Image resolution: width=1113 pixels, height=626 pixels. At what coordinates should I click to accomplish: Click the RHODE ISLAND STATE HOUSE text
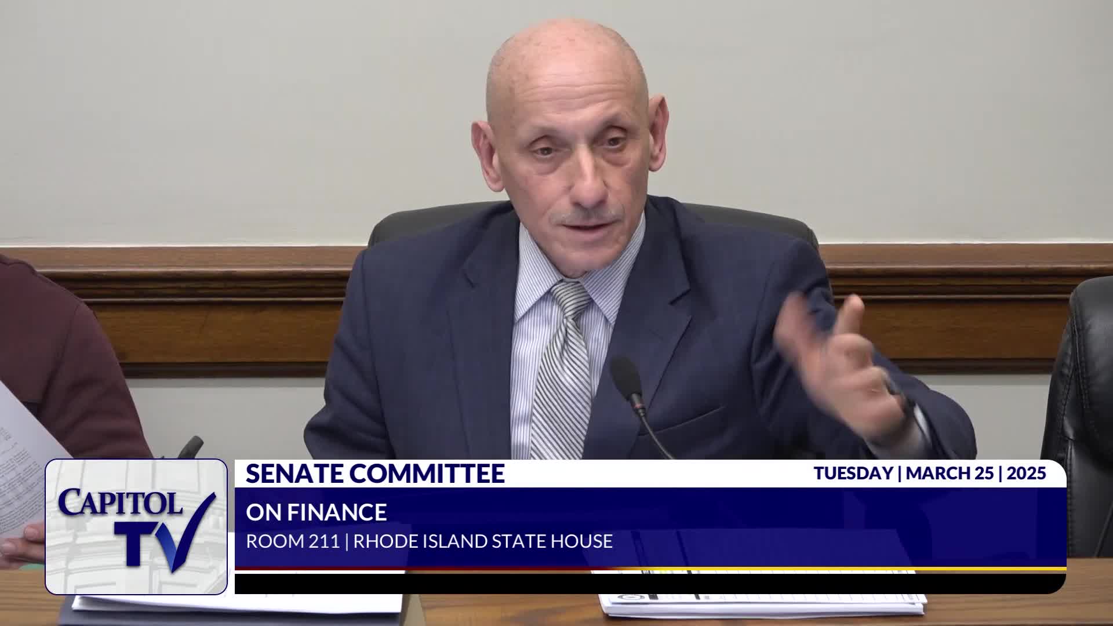[483, 541]
